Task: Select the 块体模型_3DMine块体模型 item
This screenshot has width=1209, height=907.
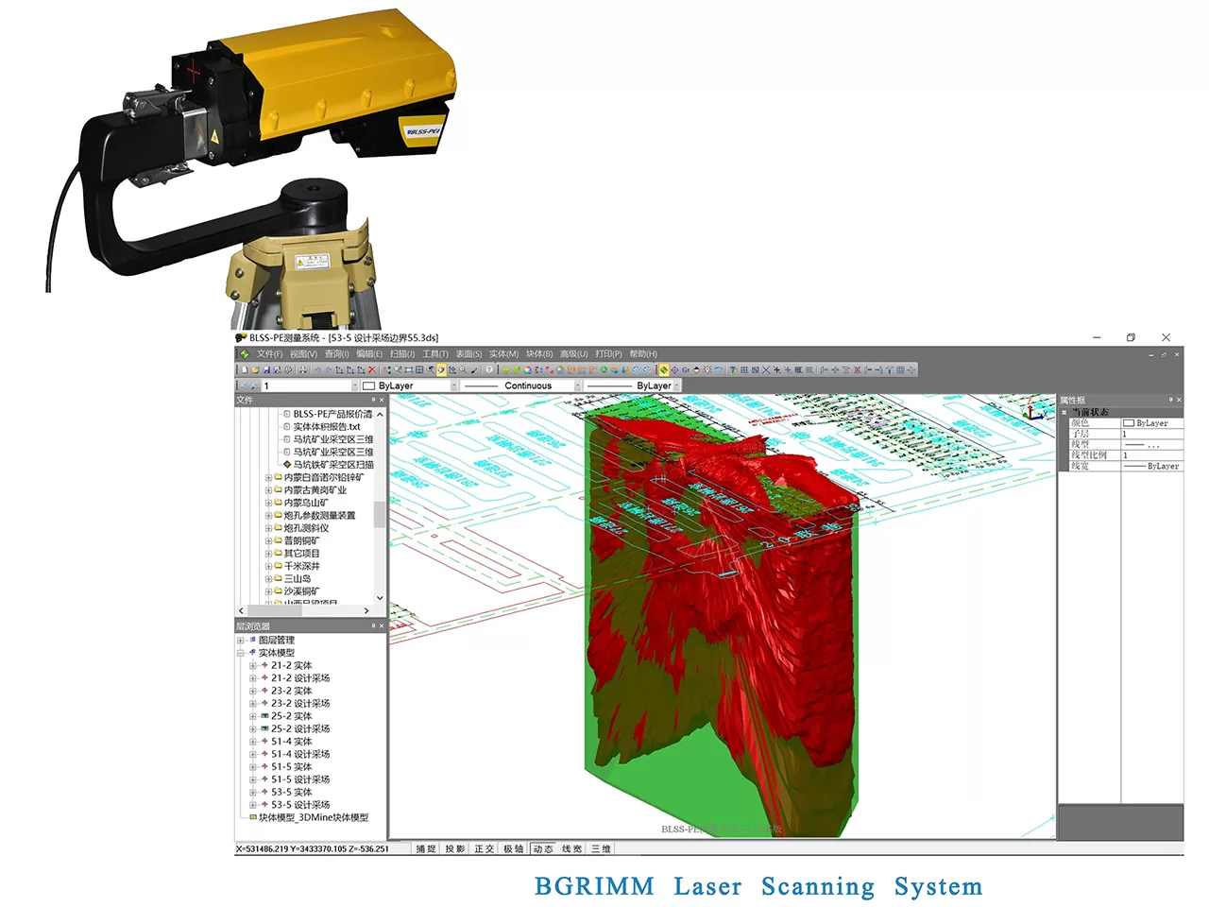Action: pyautogui.click(x=314, y=818)
